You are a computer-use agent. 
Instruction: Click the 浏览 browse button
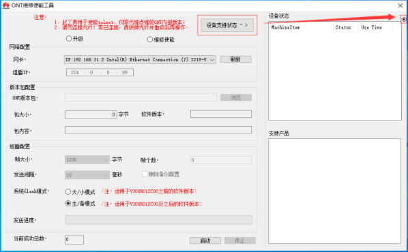click(x=236, y=97)
